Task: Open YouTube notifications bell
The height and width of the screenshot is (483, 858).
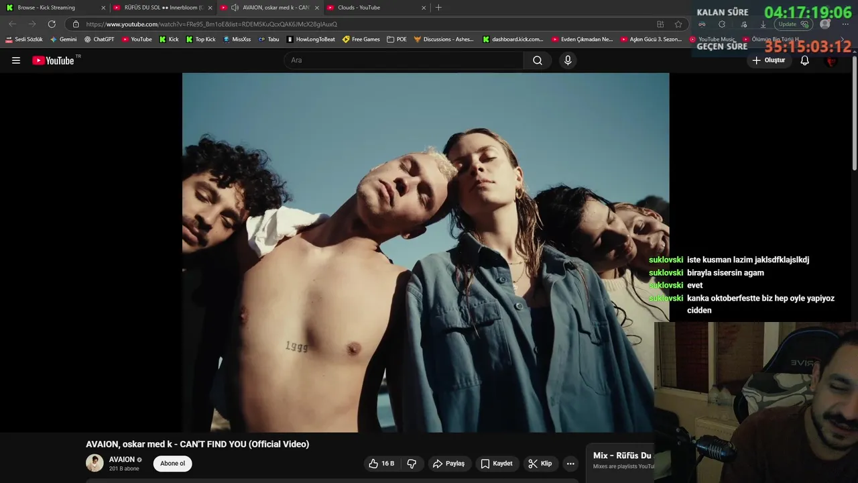Action: (x=805, y=60)
